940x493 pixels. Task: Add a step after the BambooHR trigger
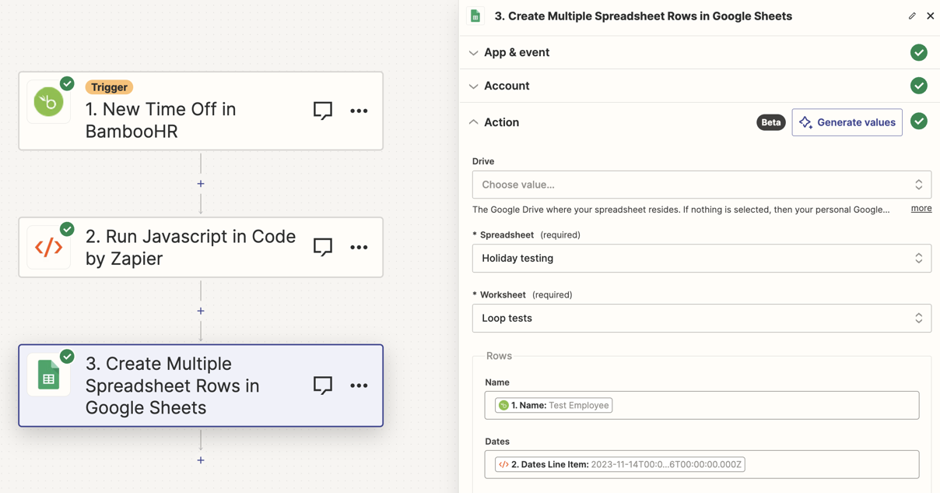coord(201,184)
